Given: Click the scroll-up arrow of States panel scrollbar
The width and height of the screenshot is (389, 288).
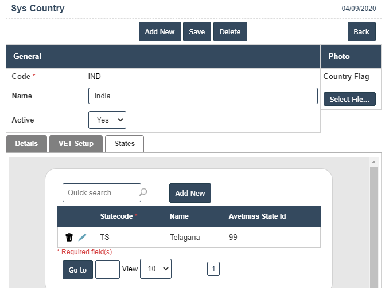Looking at the screenshot, I should pyautogui.click(x=374, y=162).
